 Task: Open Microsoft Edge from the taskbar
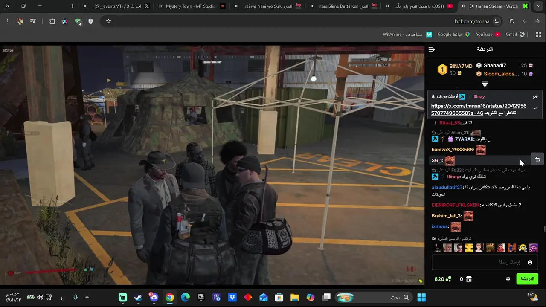[185, 297]
